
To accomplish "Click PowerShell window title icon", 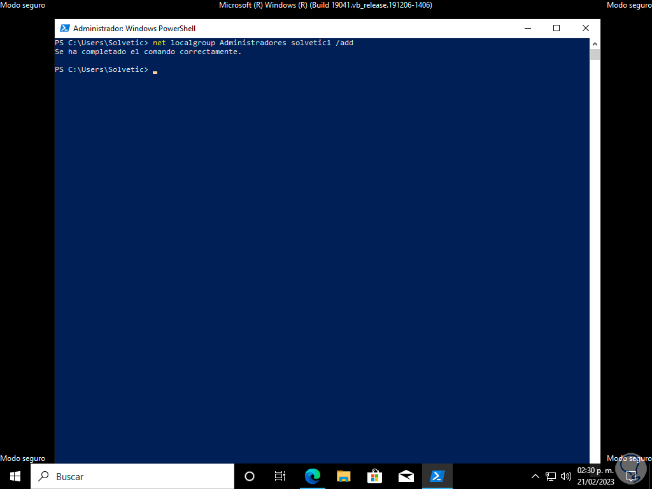I will click(x=65, y=28).
